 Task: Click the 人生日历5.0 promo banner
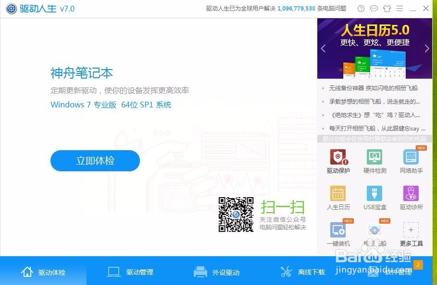click(375, 48)
